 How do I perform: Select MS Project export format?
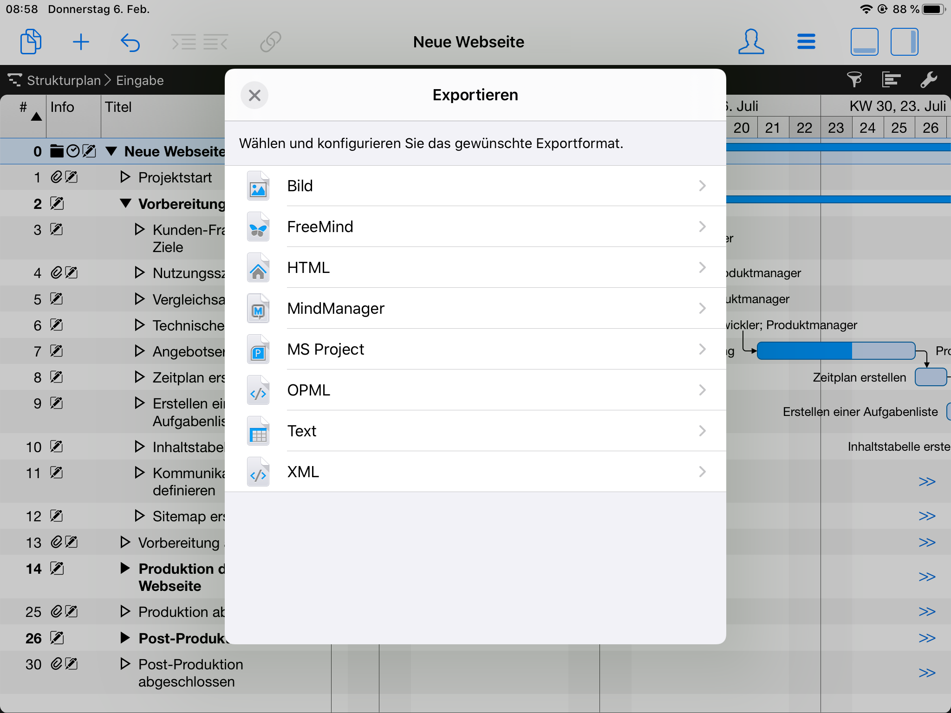point(475,349)
